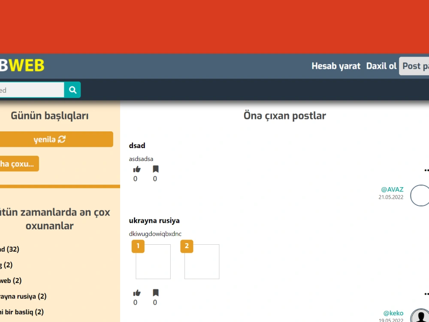Click the 'asdsadsa' post body text
The height and width of the screenshot is (322, 429).
click(x=141, y=159)
